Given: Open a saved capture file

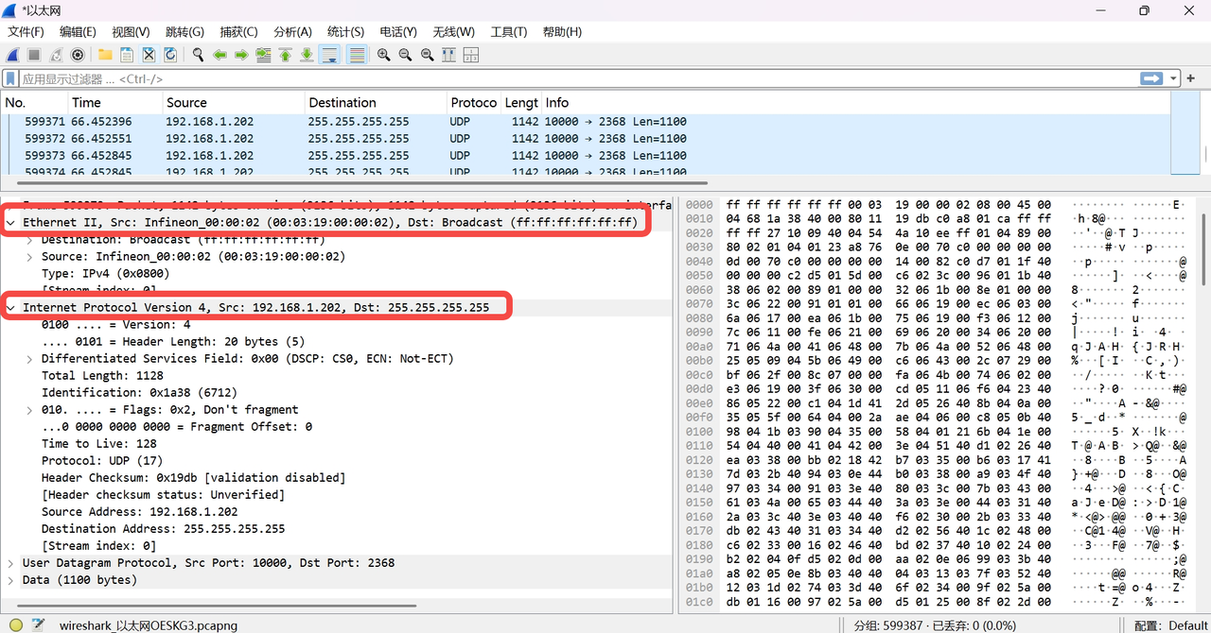Looking at the screenshot, I should pos(104,55).
